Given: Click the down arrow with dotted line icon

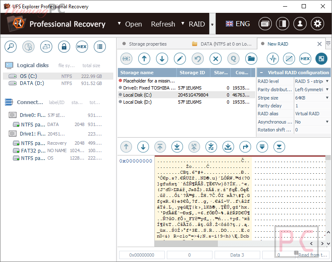Looking at the screenshot, I should (x=211, y=146).
